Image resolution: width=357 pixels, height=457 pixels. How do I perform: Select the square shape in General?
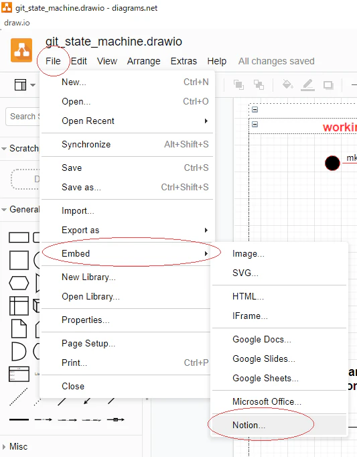pos(19,260)
